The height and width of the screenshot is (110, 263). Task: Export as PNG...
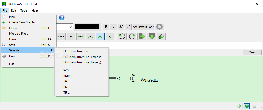[82, 87]
